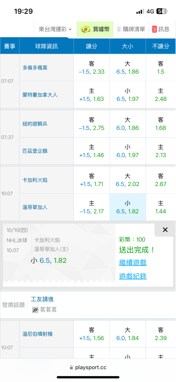Open team info for 蒙特婁加拿大人
The image size is (176, 382).
click(40, 95)
